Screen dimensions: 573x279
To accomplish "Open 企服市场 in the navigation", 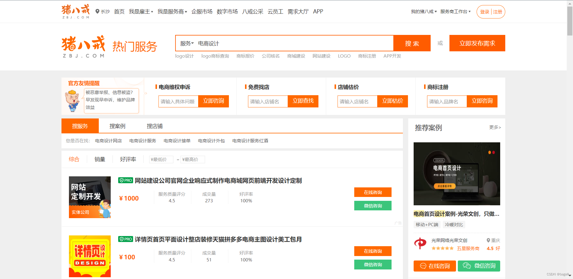I will click(x=202, y=11).
